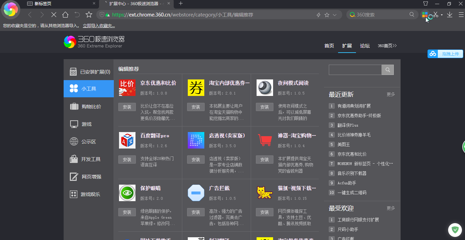Open 扩展 in site navigation
Viewport: 465px width, 240px height.
pyautogui.click(x=347, y=46)
